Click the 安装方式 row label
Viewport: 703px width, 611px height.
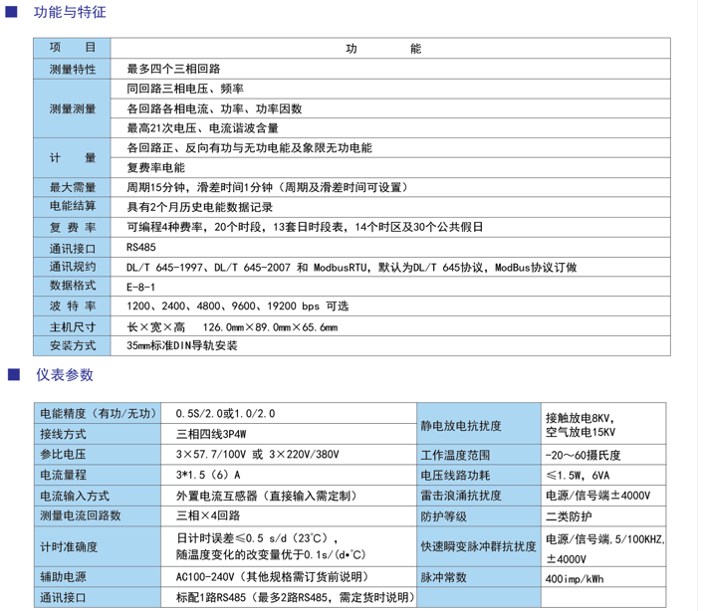[72, 346]
